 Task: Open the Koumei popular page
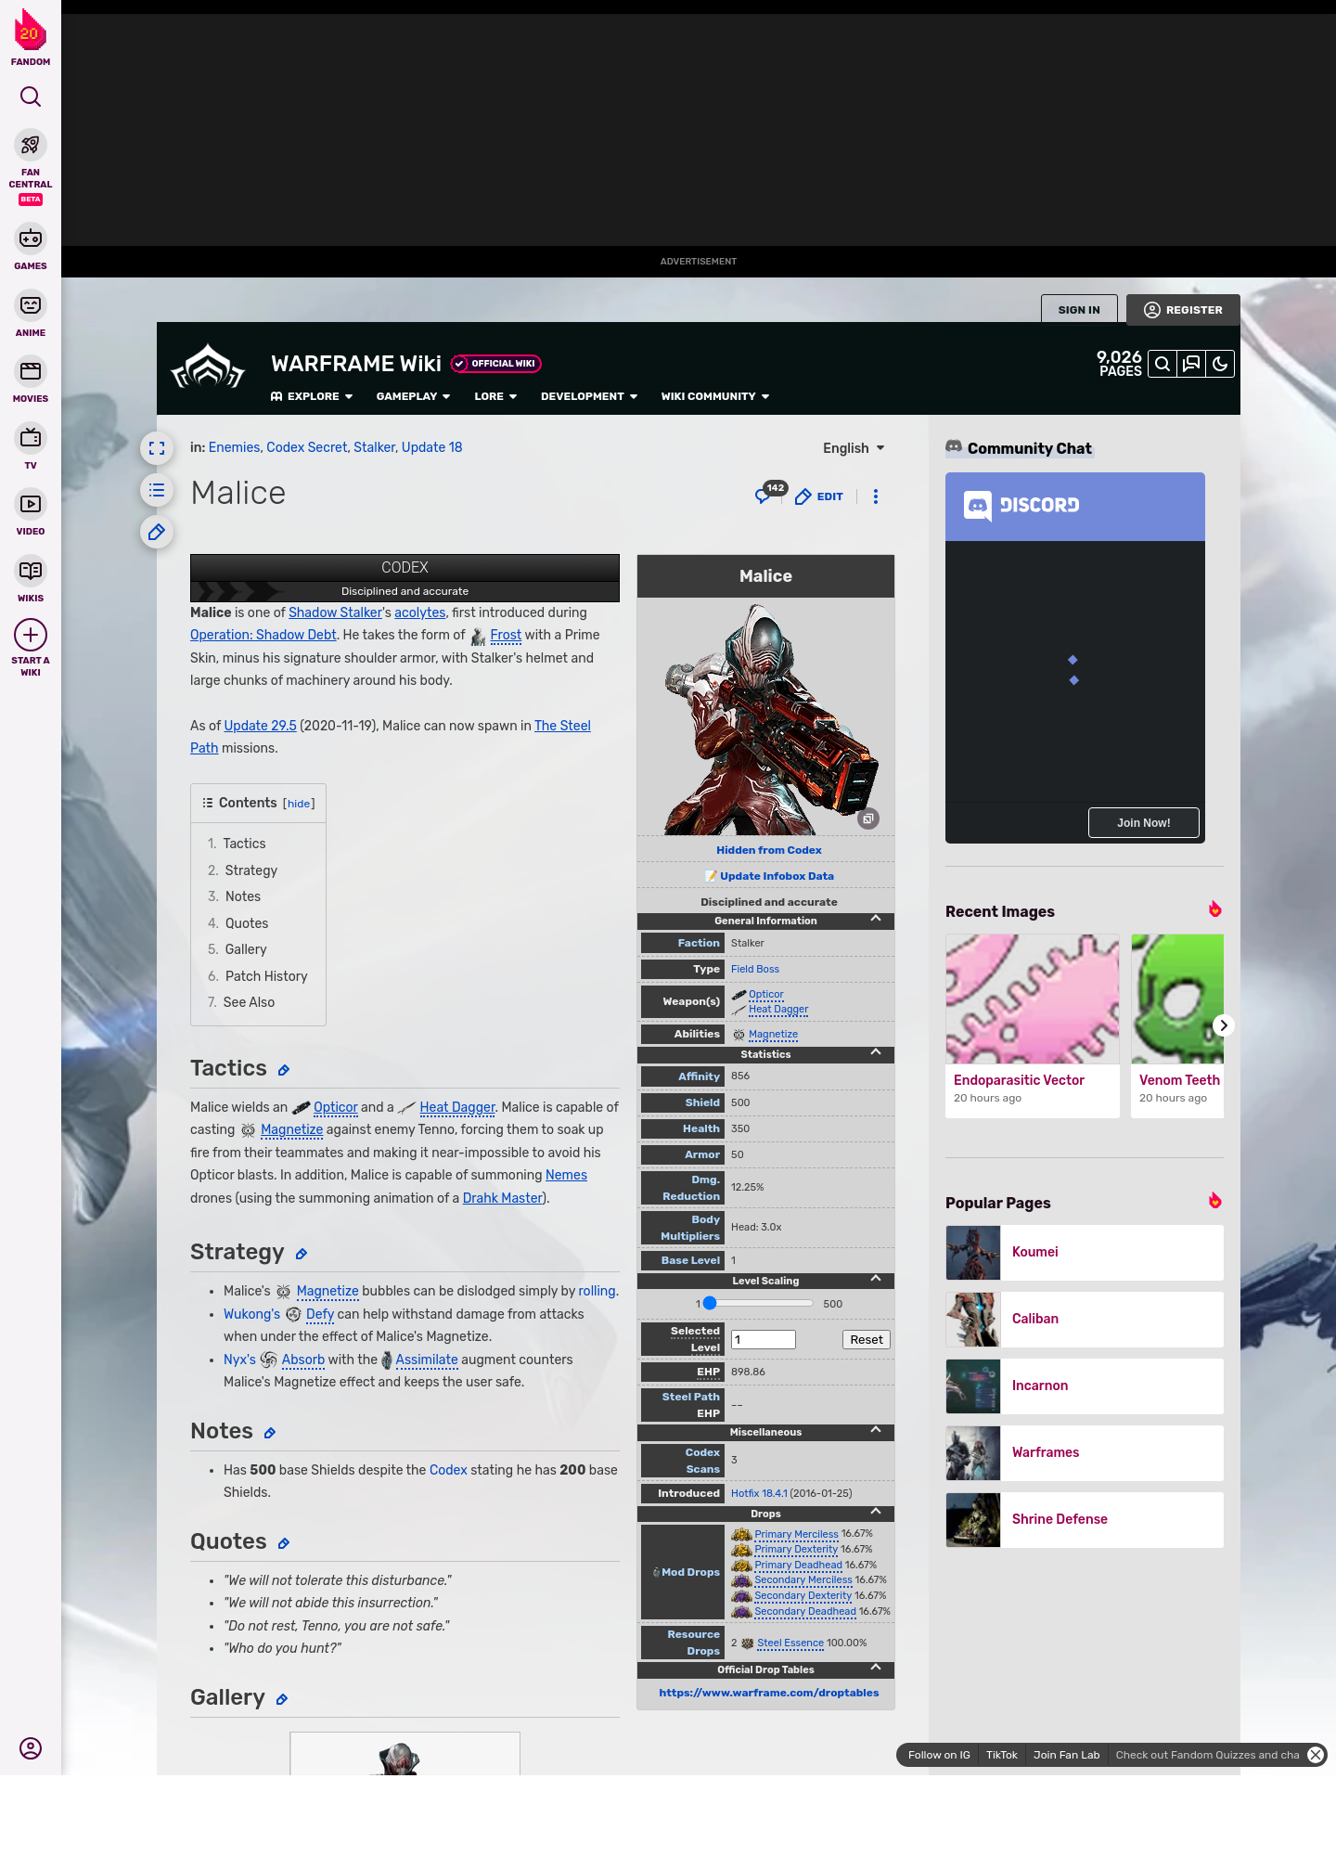(1085, 1253)
